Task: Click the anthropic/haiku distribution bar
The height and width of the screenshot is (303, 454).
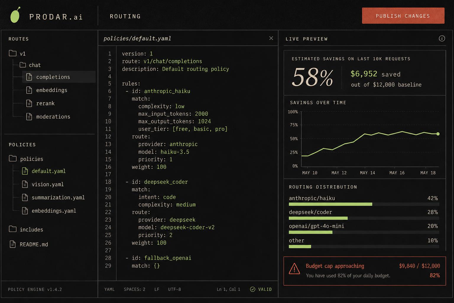Action: pyautogui.click(x=364, y=204)
